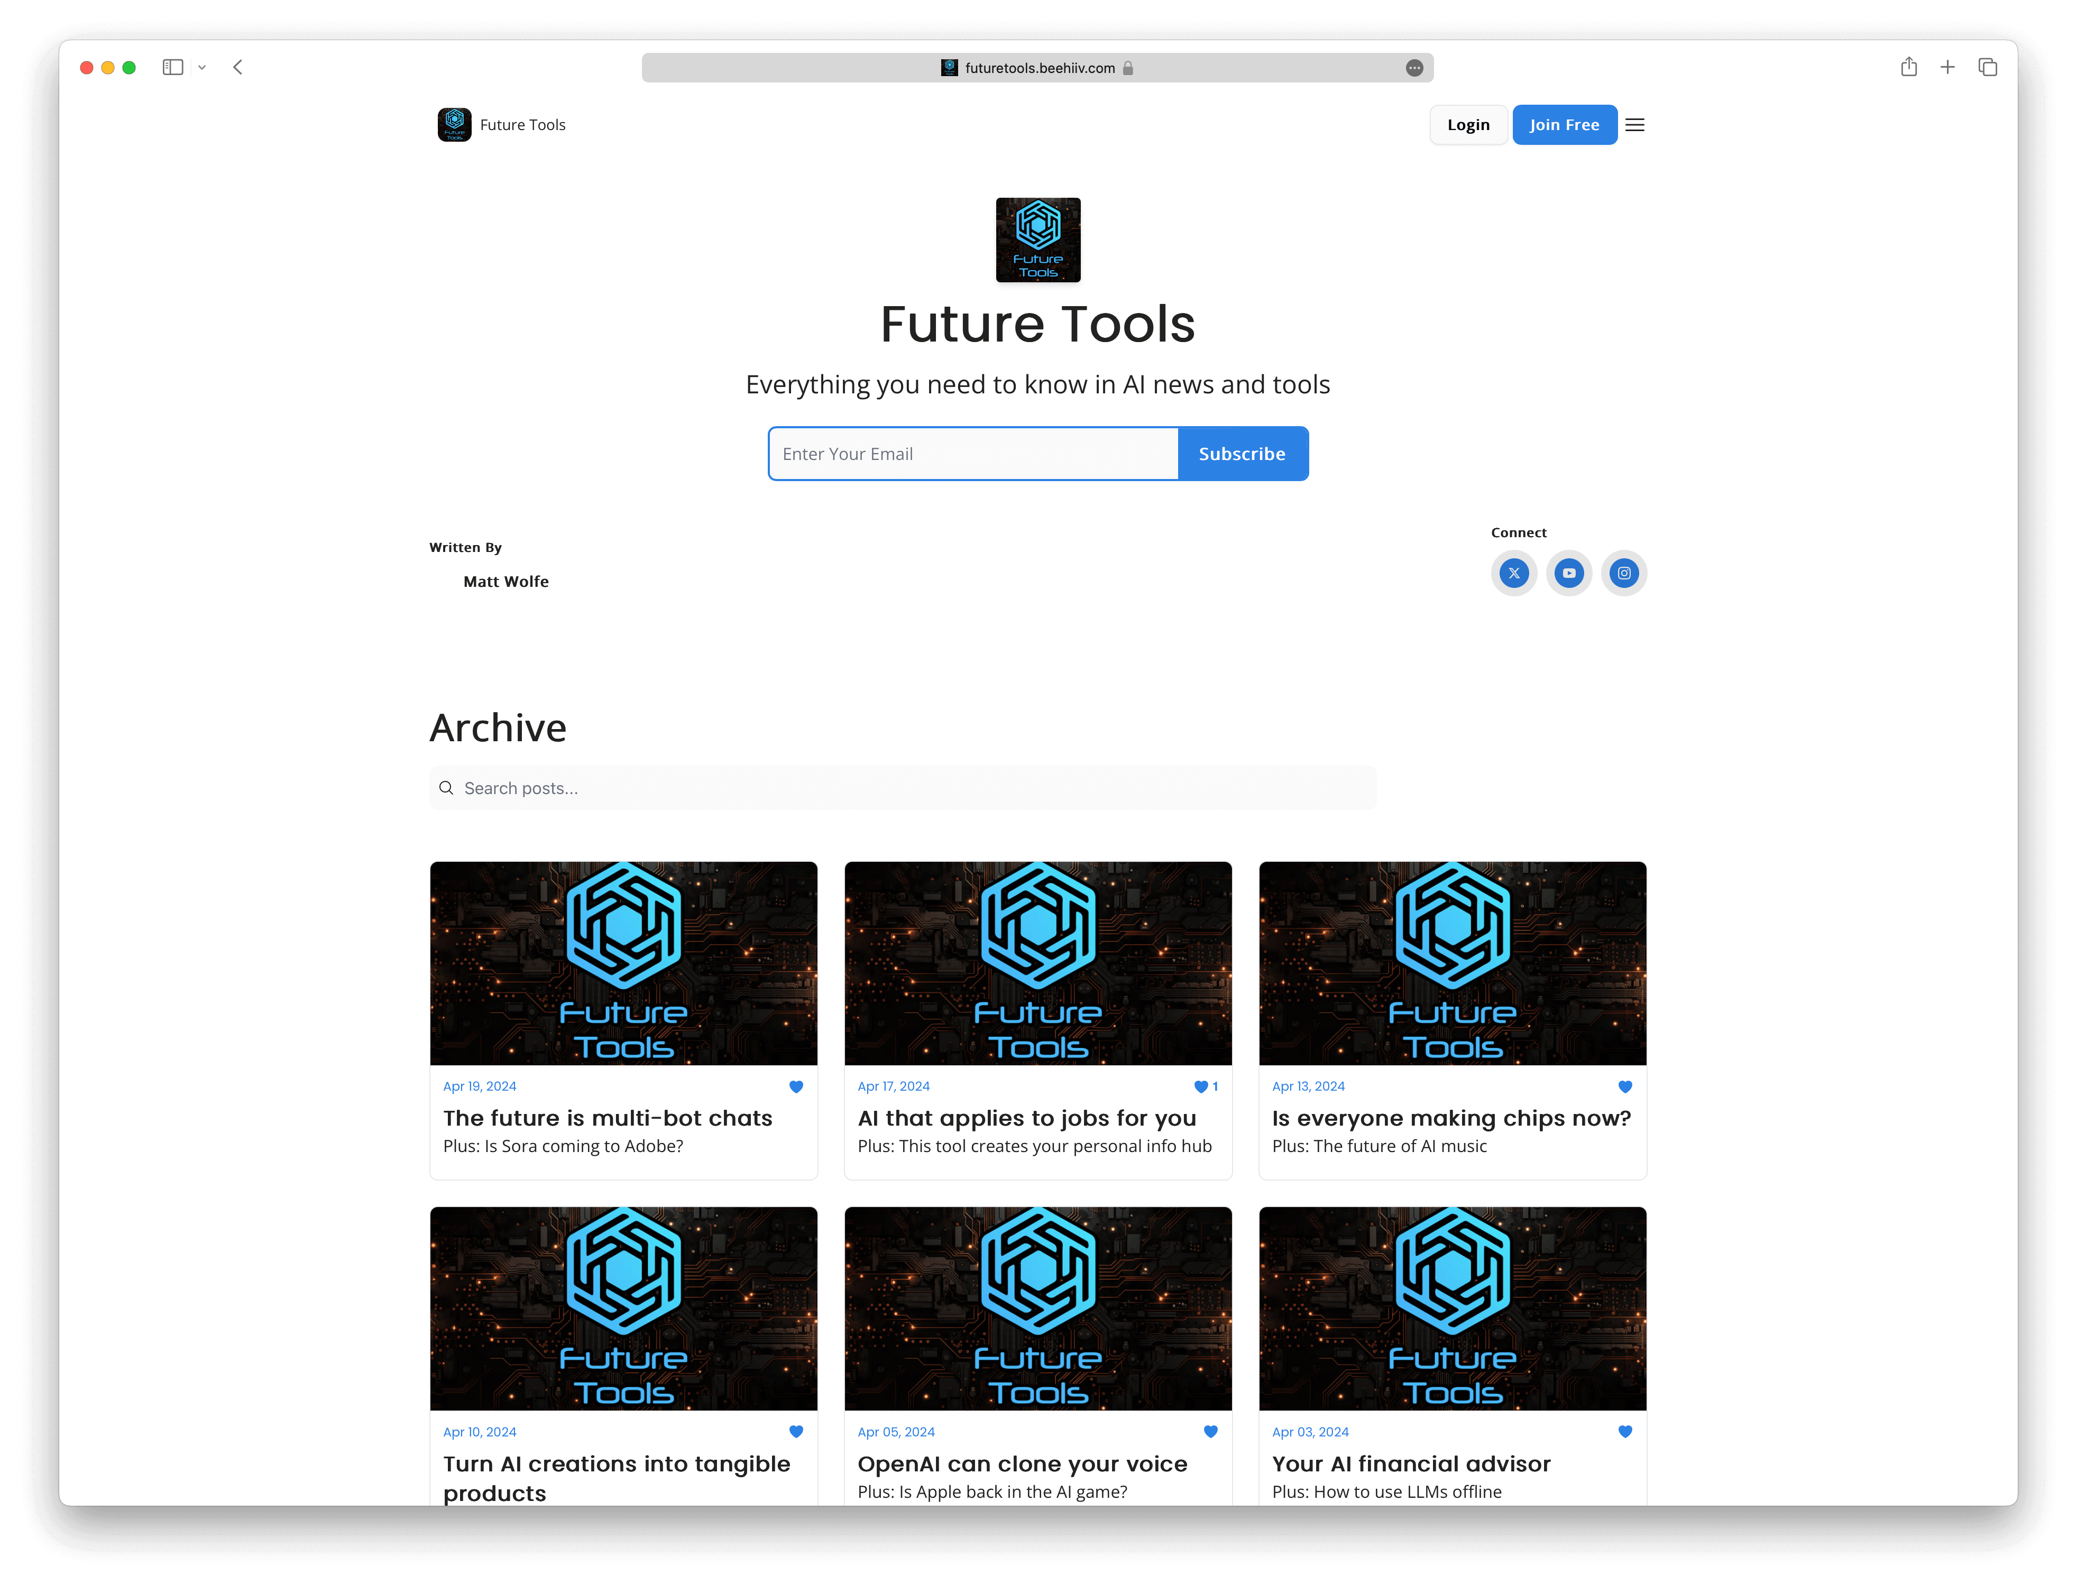This screenshot has width=2077, height=1584.
Task: Click the site favicon in the address bar
Action: [x=949, y=68]
